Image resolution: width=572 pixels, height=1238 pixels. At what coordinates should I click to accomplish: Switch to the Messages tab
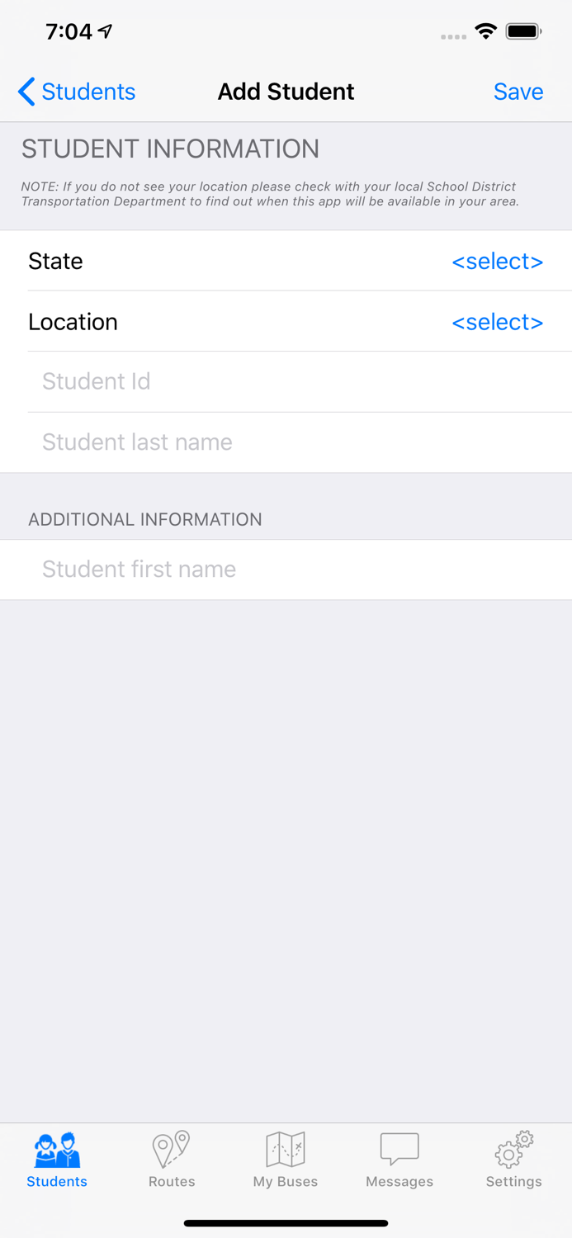click(399, 1160)
